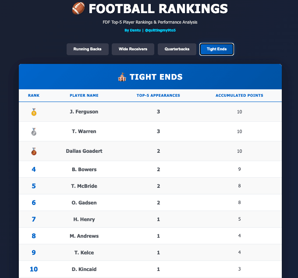Screen dimensions: 298x278
Task: Click the D. Kincaid player name
Action: click(x=84, y=269)
